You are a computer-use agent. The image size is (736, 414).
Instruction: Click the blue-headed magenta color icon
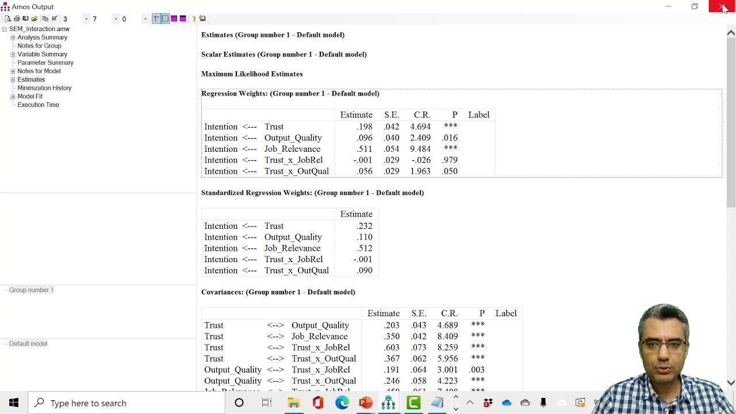[183, 18]
